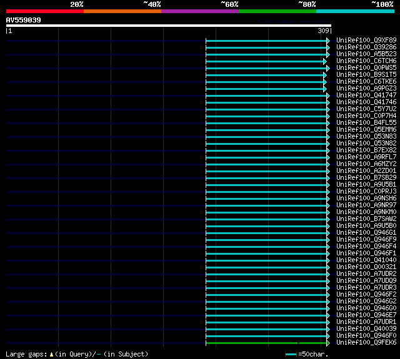This screenshot has height=359, width=400.
Task: Select the UniRef100_Q946F1 label
Action: coord(366,253)
